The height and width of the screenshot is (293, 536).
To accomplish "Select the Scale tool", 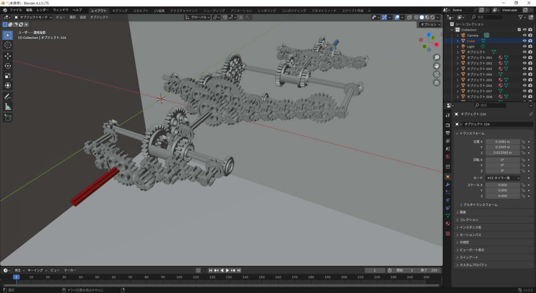I will point(8,76).
